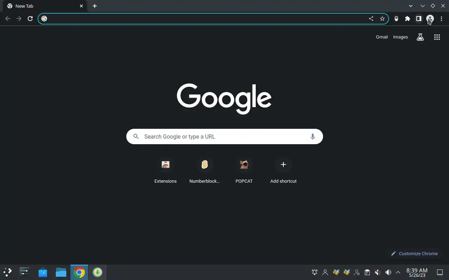The height and width of the screenshot is (280, 449).
Task: Close the New Tab tab
Action: 81,6
